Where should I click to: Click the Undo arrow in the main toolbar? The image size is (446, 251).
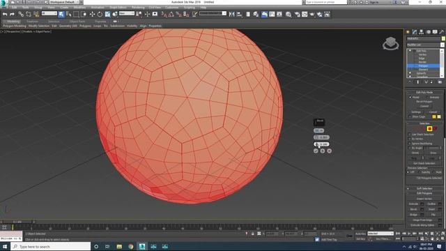5,14
